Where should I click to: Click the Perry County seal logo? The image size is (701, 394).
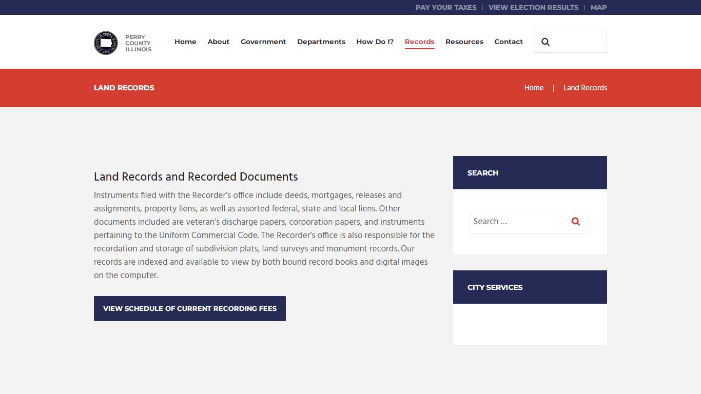(106, 43)
